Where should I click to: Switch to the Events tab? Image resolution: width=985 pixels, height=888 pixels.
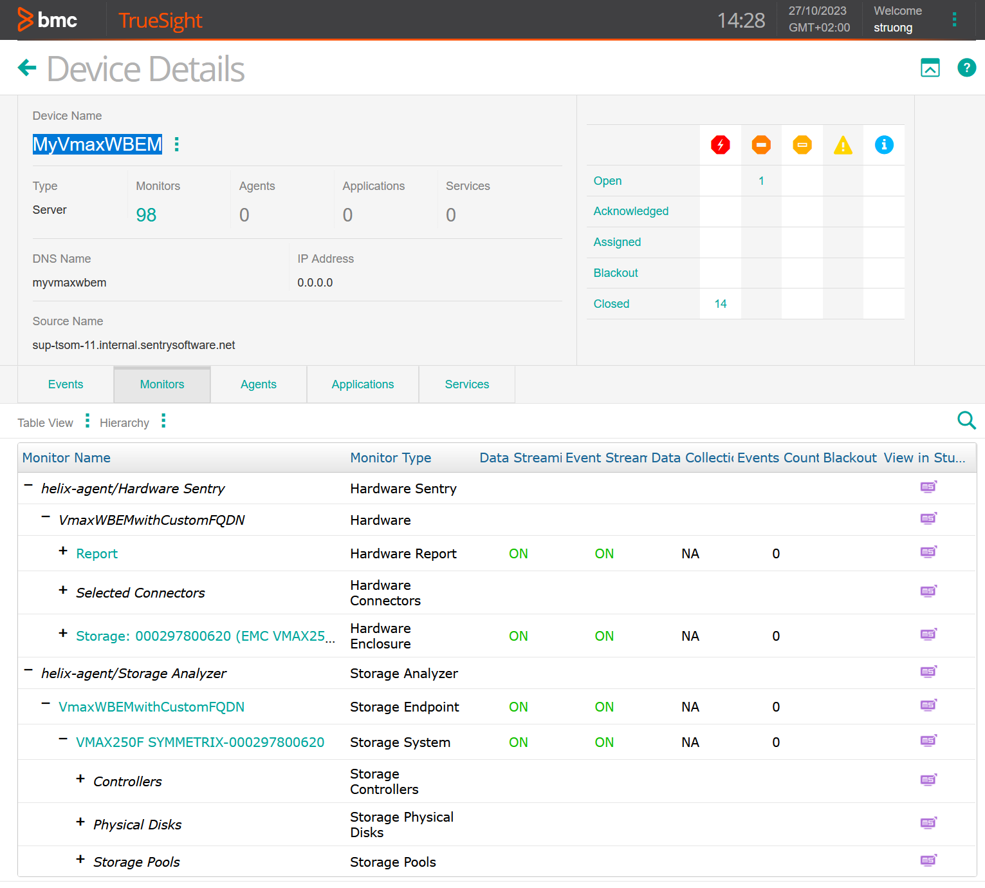pyautogui.click(x=66, y=384)
